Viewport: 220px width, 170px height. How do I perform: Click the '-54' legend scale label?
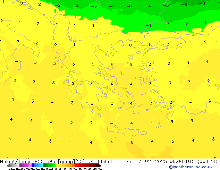pos(11,169)
